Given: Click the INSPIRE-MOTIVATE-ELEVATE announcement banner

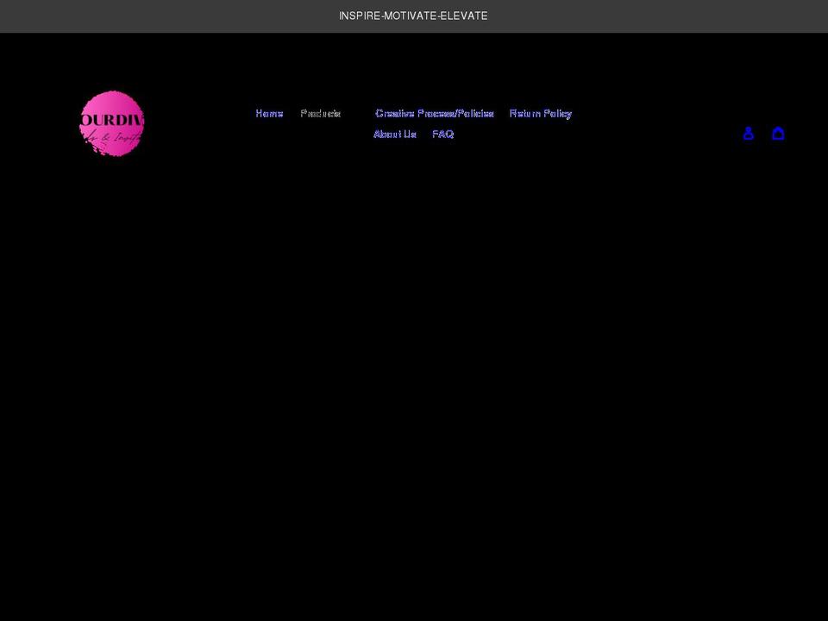Looking at the screenshot, I should 414,16.
